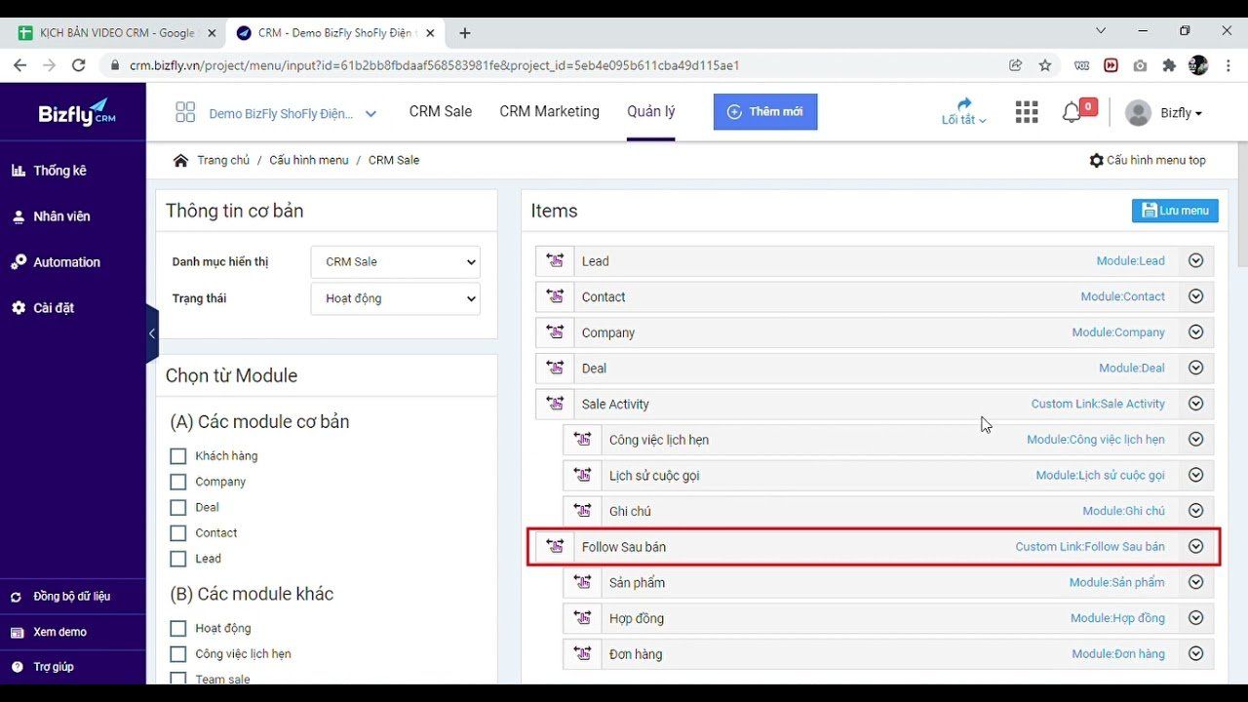
Task: Click the Thêm mới button
Action: 764,112
